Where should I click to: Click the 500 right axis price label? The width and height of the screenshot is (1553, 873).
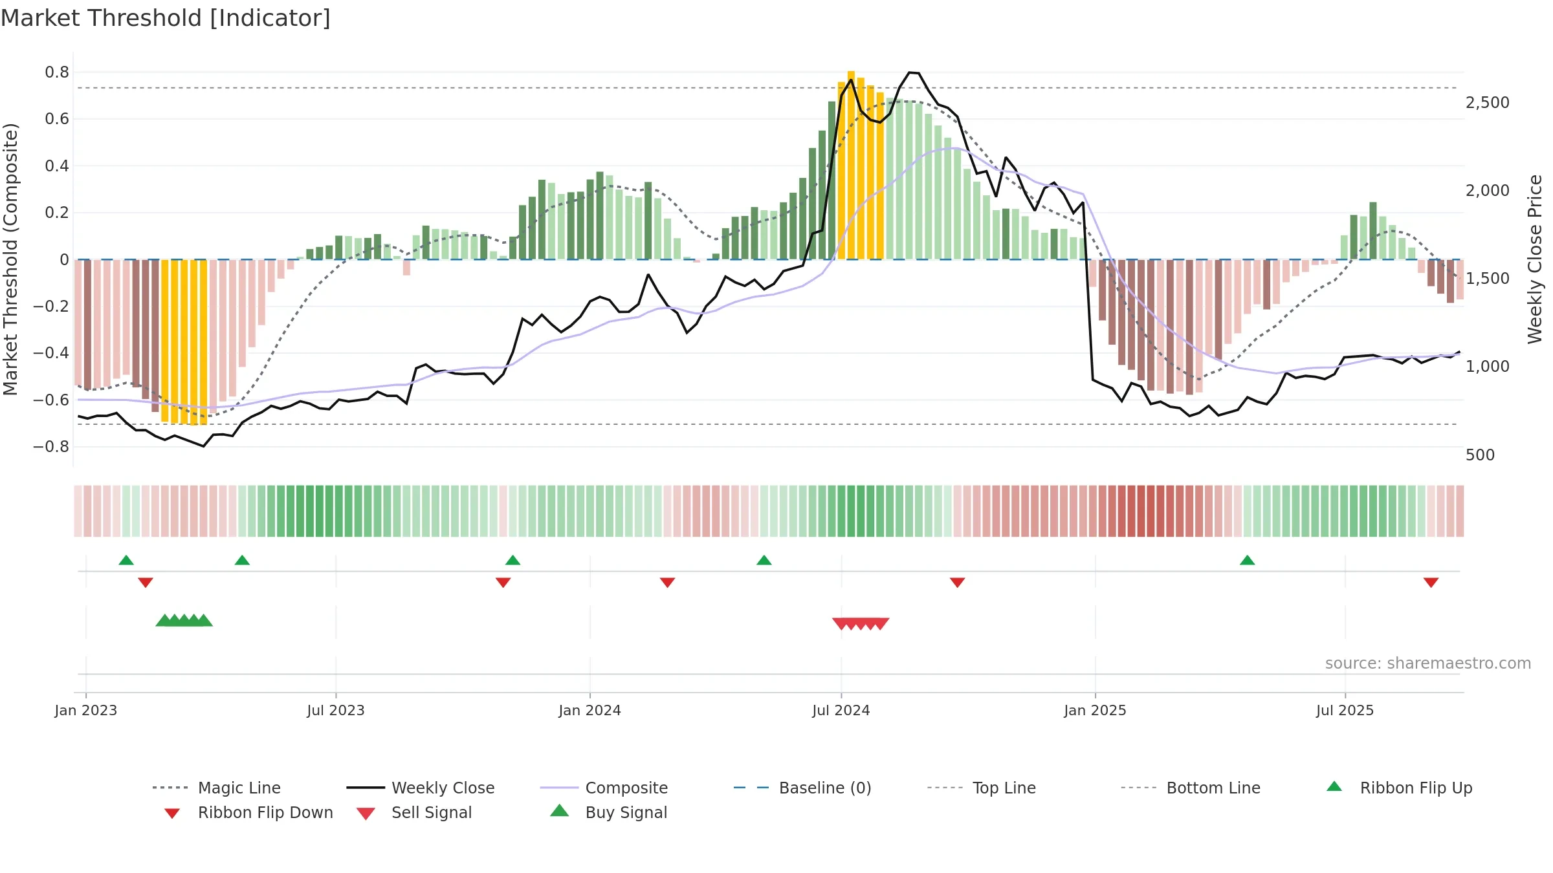click(x=1481, y=455)
